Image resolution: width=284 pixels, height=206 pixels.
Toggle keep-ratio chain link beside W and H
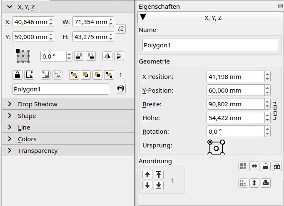pos(121,29)
